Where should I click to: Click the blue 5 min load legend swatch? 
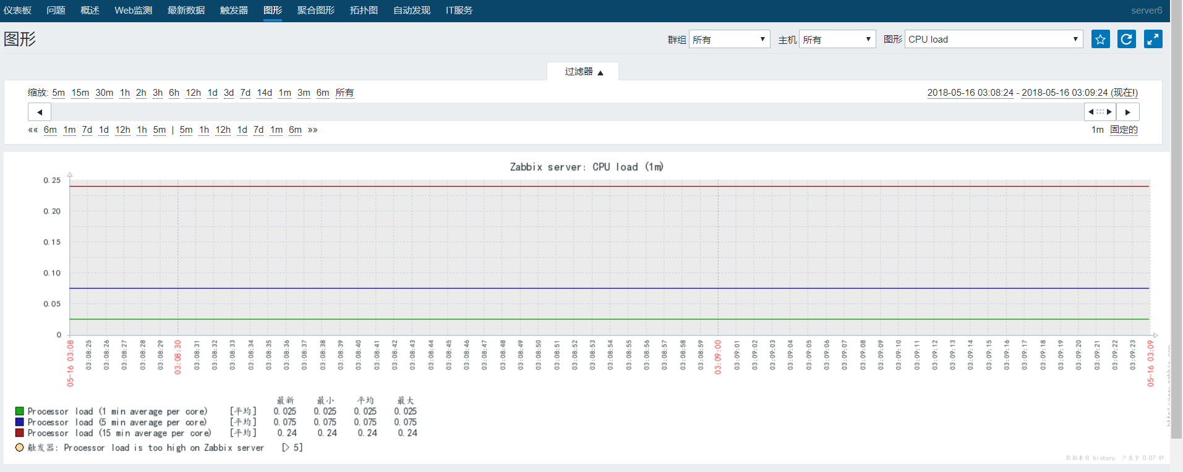pos(19,422)
